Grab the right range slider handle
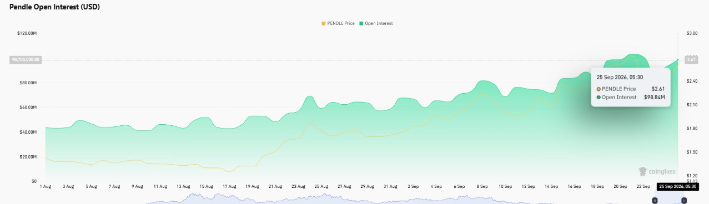This screenshot has width=709, height=204. click(683, 200)
